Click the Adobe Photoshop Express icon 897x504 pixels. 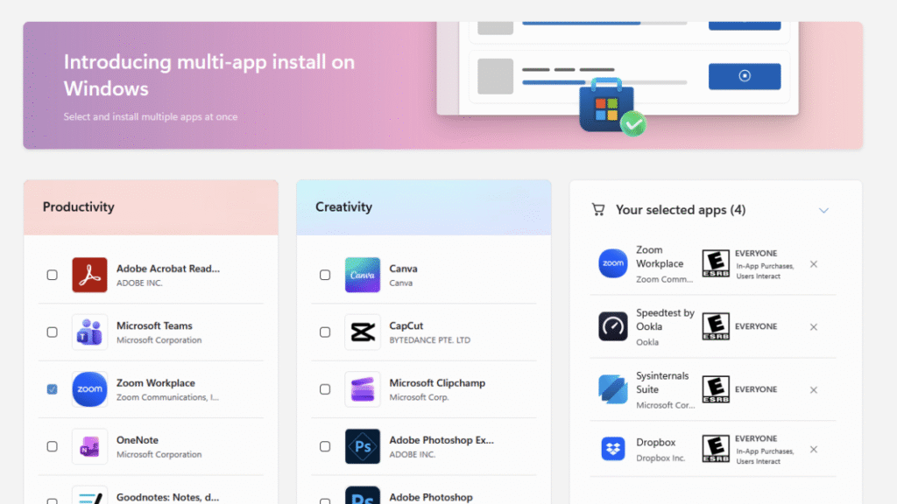362,446
